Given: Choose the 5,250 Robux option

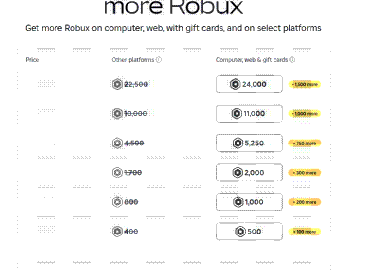Looking at the screenshot, I should pos(249,143).
